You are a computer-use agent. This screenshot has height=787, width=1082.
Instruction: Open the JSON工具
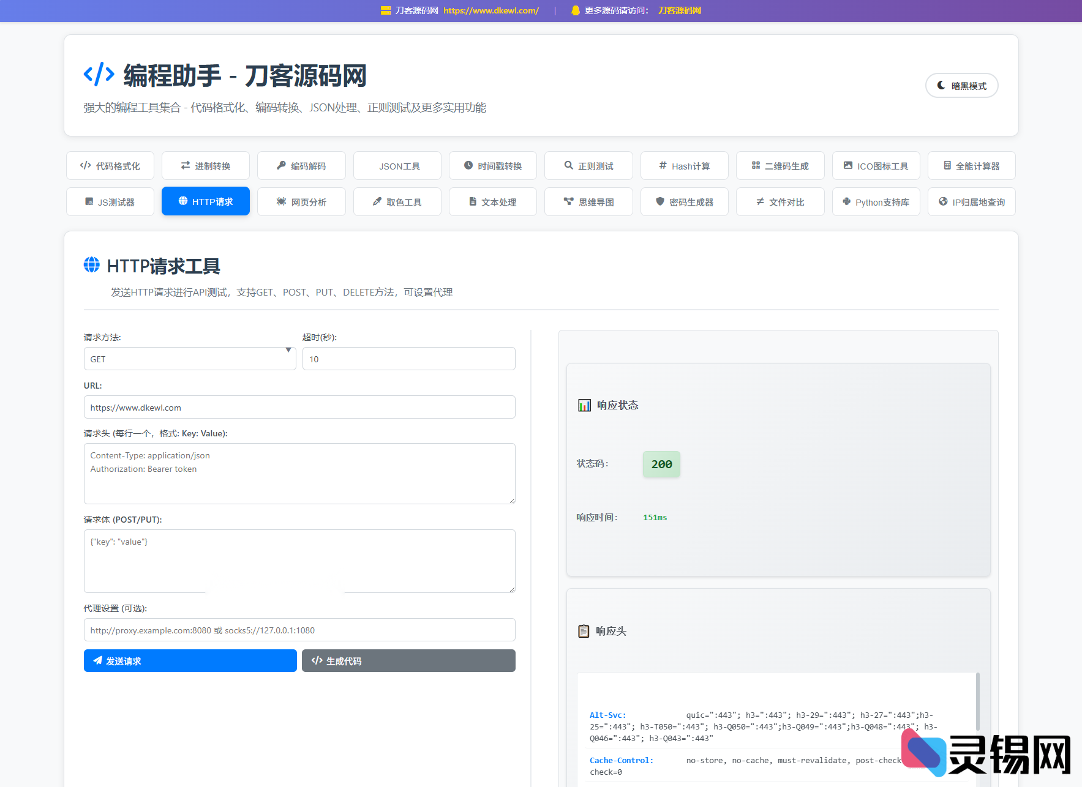(397, 165)
